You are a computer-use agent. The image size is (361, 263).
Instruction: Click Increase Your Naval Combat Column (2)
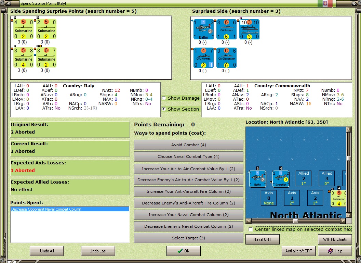(189, 215)
